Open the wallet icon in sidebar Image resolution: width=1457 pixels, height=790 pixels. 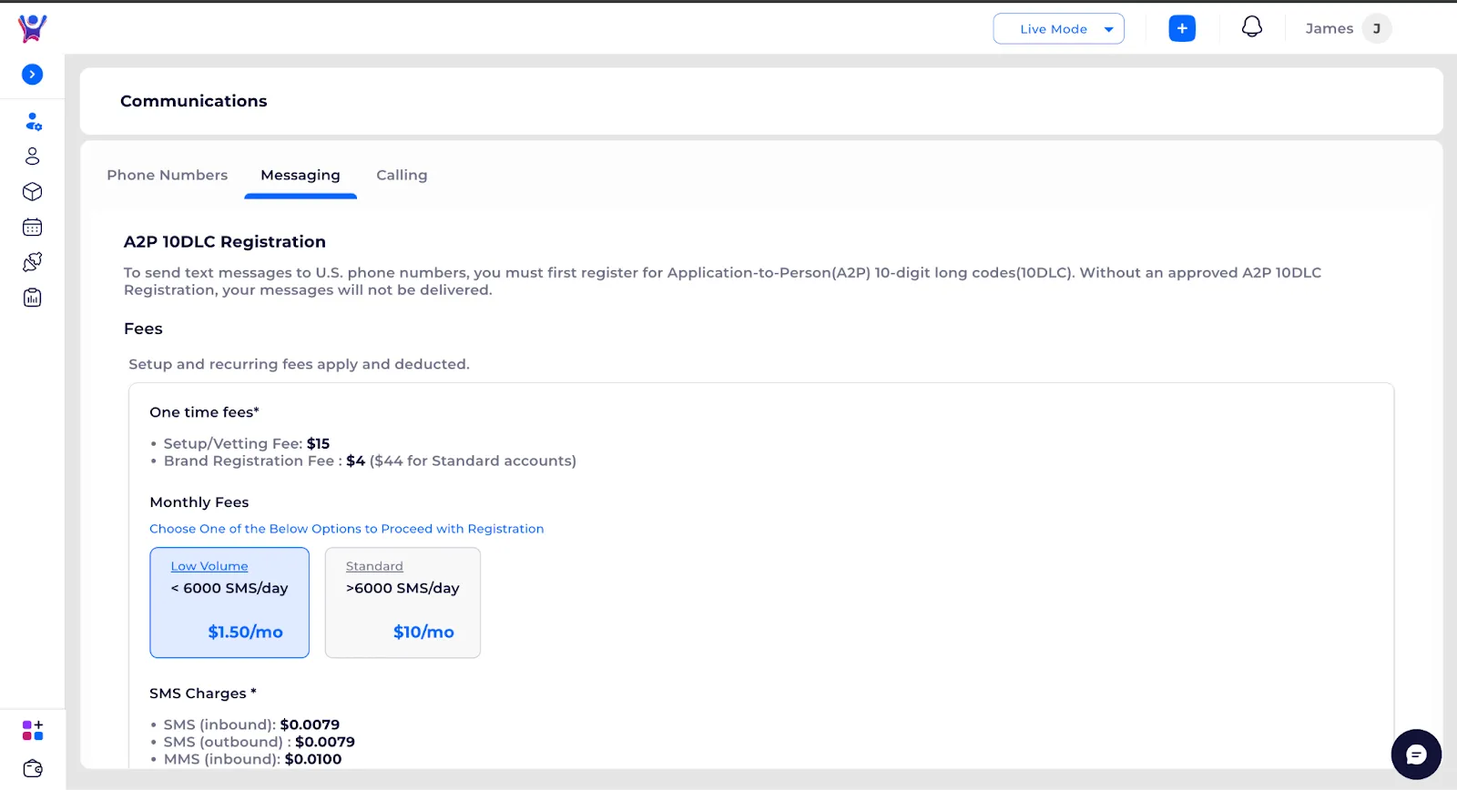[33, 768]
